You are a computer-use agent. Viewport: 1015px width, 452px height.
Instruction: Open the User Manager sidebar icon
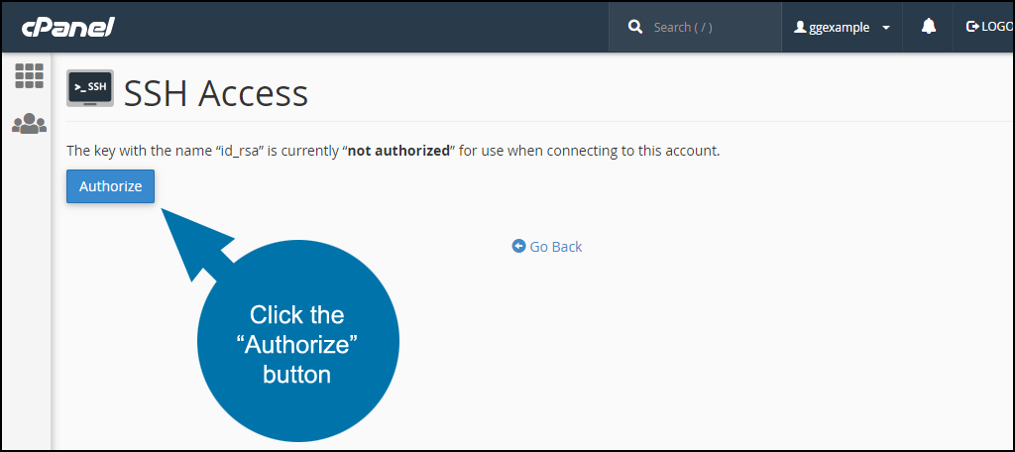click(x=29, y=124)
